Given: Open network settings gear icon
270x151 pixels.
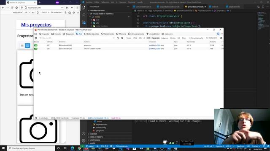Looking at the screenshot, I should [x=221, y=38].
